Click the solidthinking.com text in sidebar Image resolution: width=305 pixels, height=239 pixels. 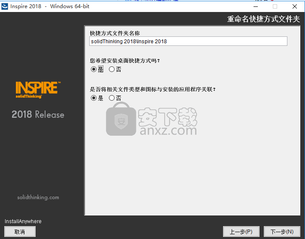click(x=38, y=197)
